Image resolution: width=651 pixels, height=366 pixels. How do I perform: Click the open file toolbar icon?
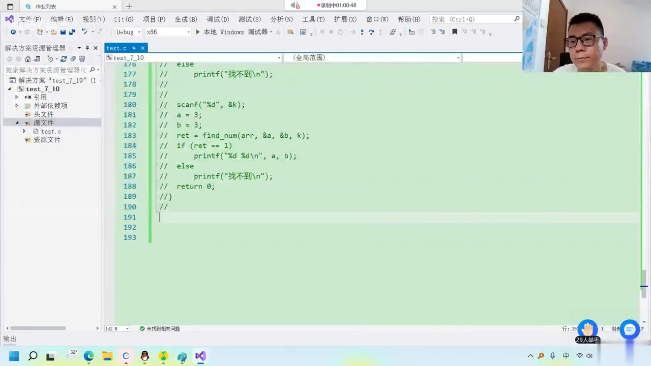click(x=53, y=32)
